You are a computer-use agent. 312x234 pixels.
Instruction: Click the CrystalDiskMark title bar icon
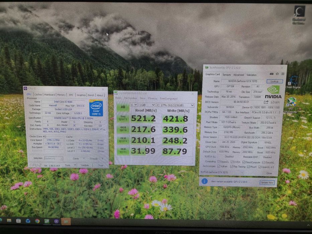point(116,93)
